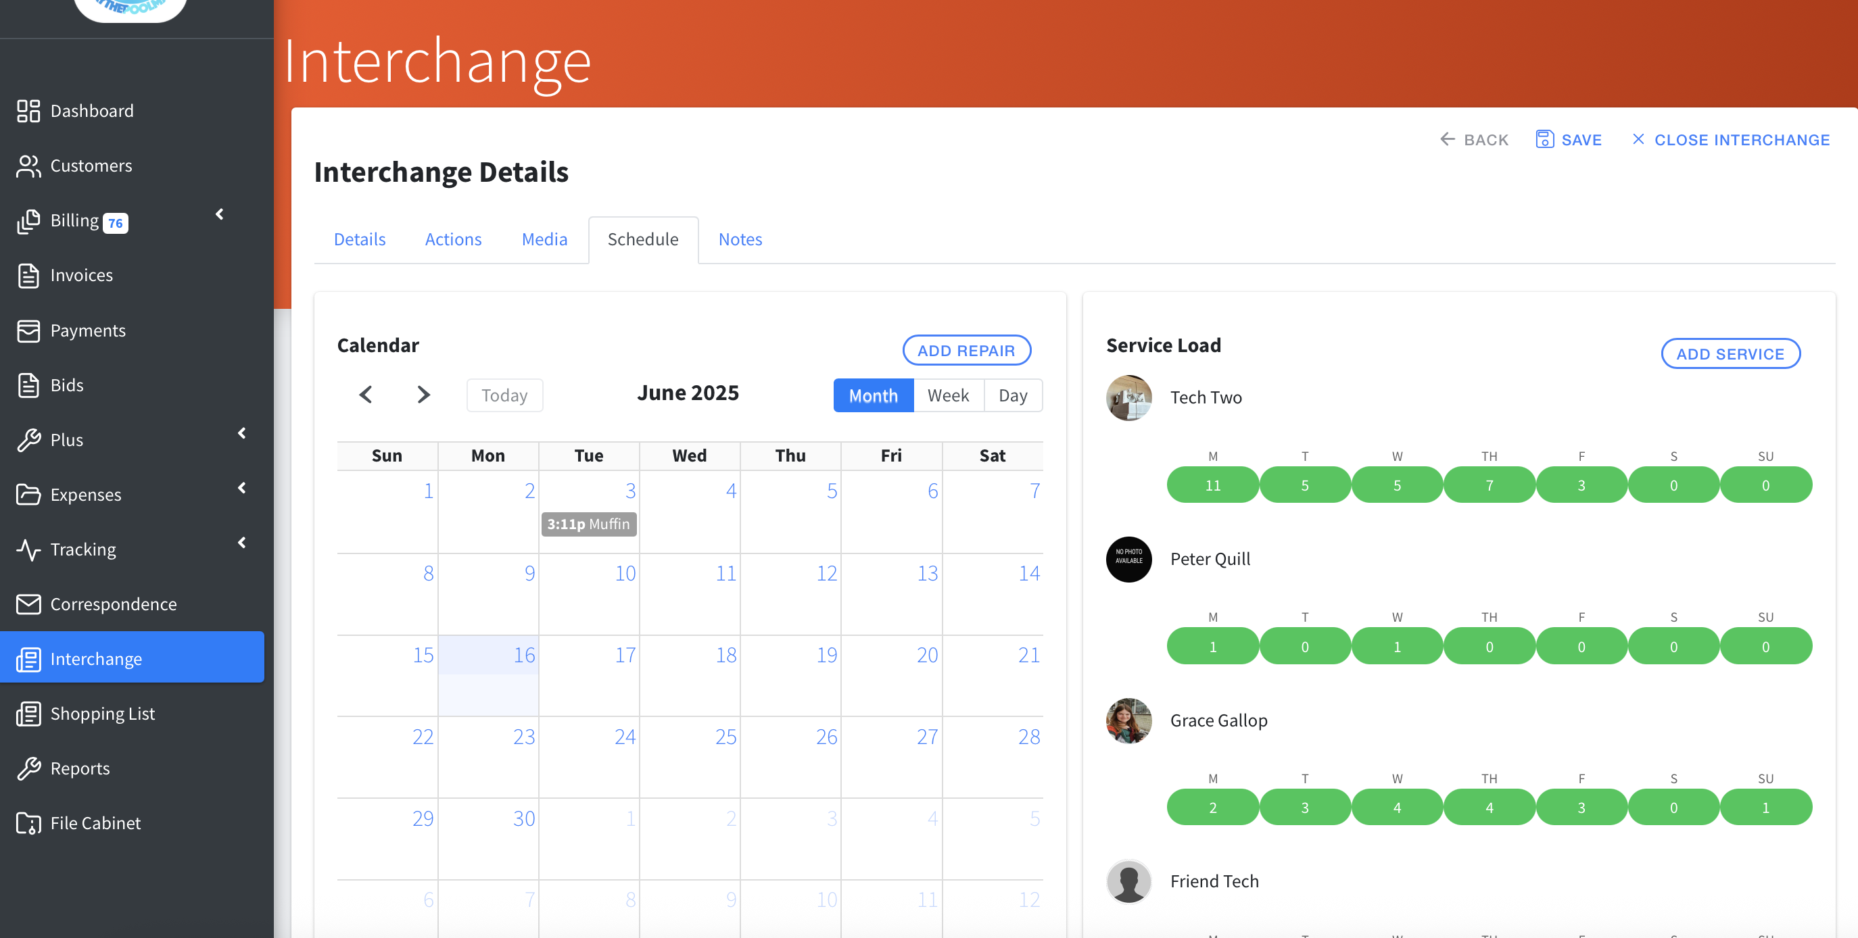
Task: Click the Dashboard grid icon in sidebar
Action: pos(28,111)
